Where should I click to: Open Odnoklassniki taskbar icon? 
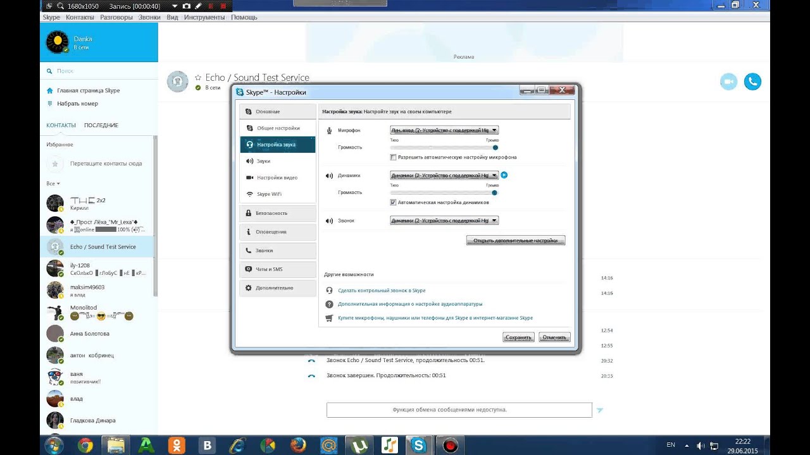pos(177,445)
